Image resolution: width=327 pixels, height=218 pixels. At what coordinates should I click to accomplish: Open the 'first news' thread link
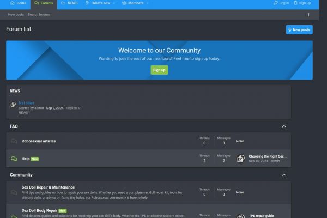26,103
